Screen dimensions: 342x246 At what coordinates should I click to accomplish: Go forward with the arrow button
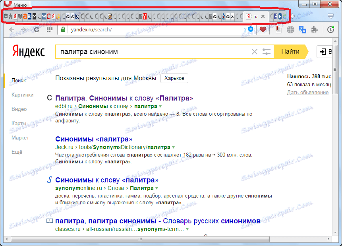tap(23, 30)
